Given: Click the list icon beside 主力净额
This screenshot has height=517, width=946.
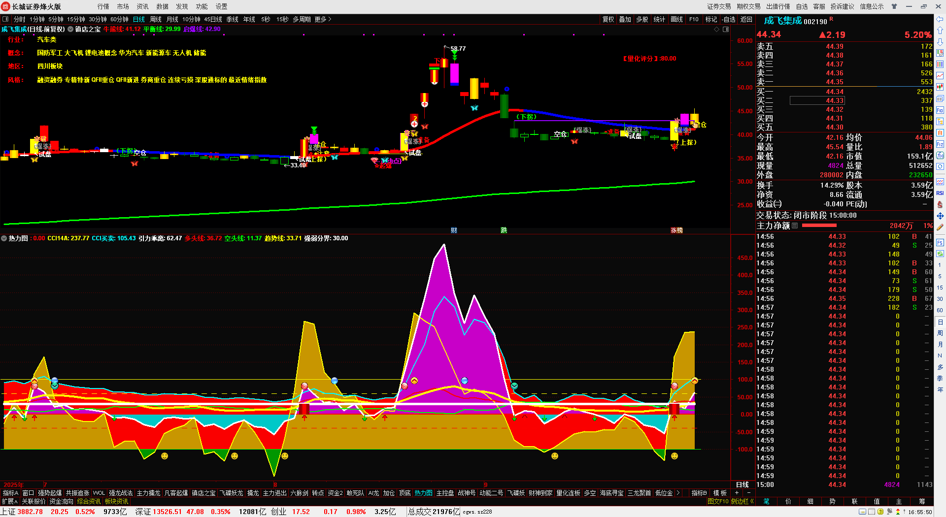Looking at the screenshot, I should coord(795,226).
